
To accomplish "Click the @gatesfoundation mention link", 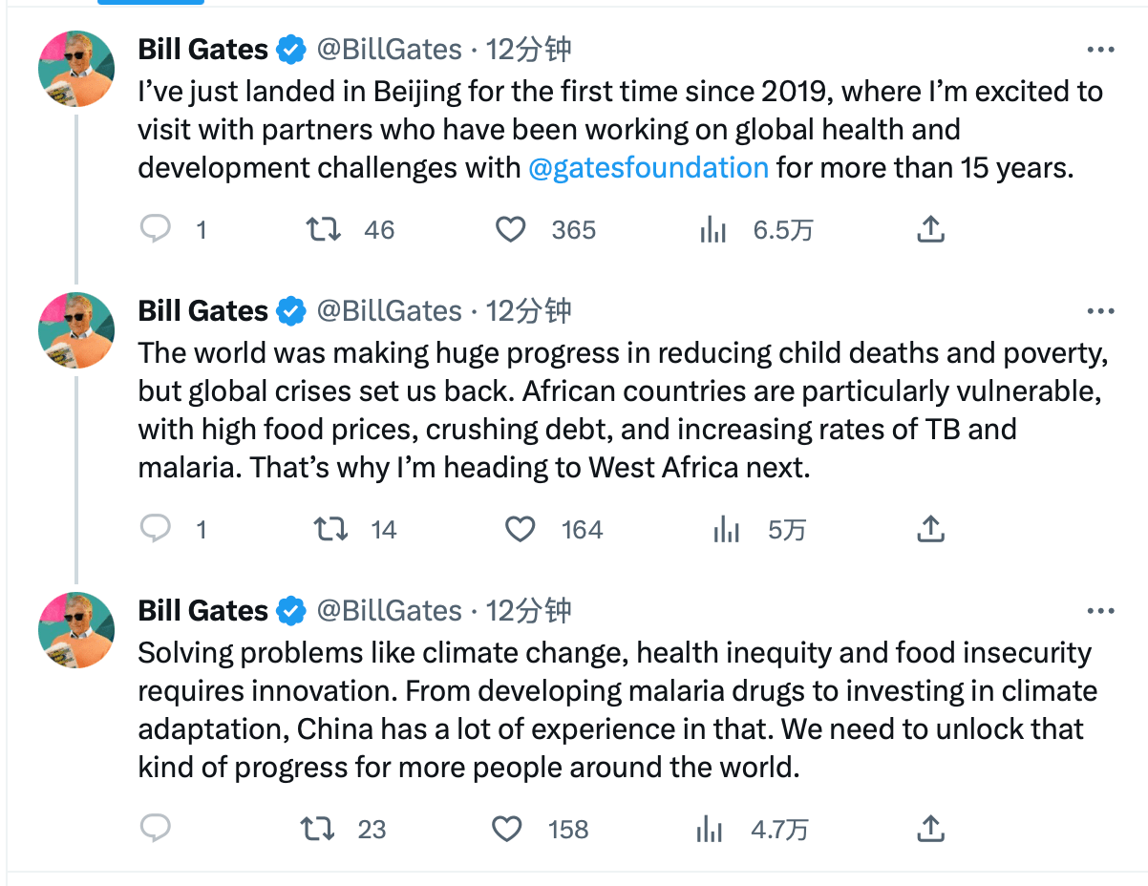I will (648, 168).
